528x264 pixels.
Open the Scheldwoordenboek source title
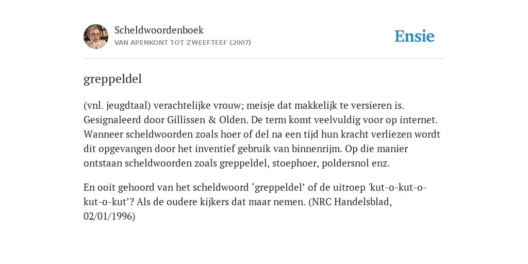click(159, 30)
